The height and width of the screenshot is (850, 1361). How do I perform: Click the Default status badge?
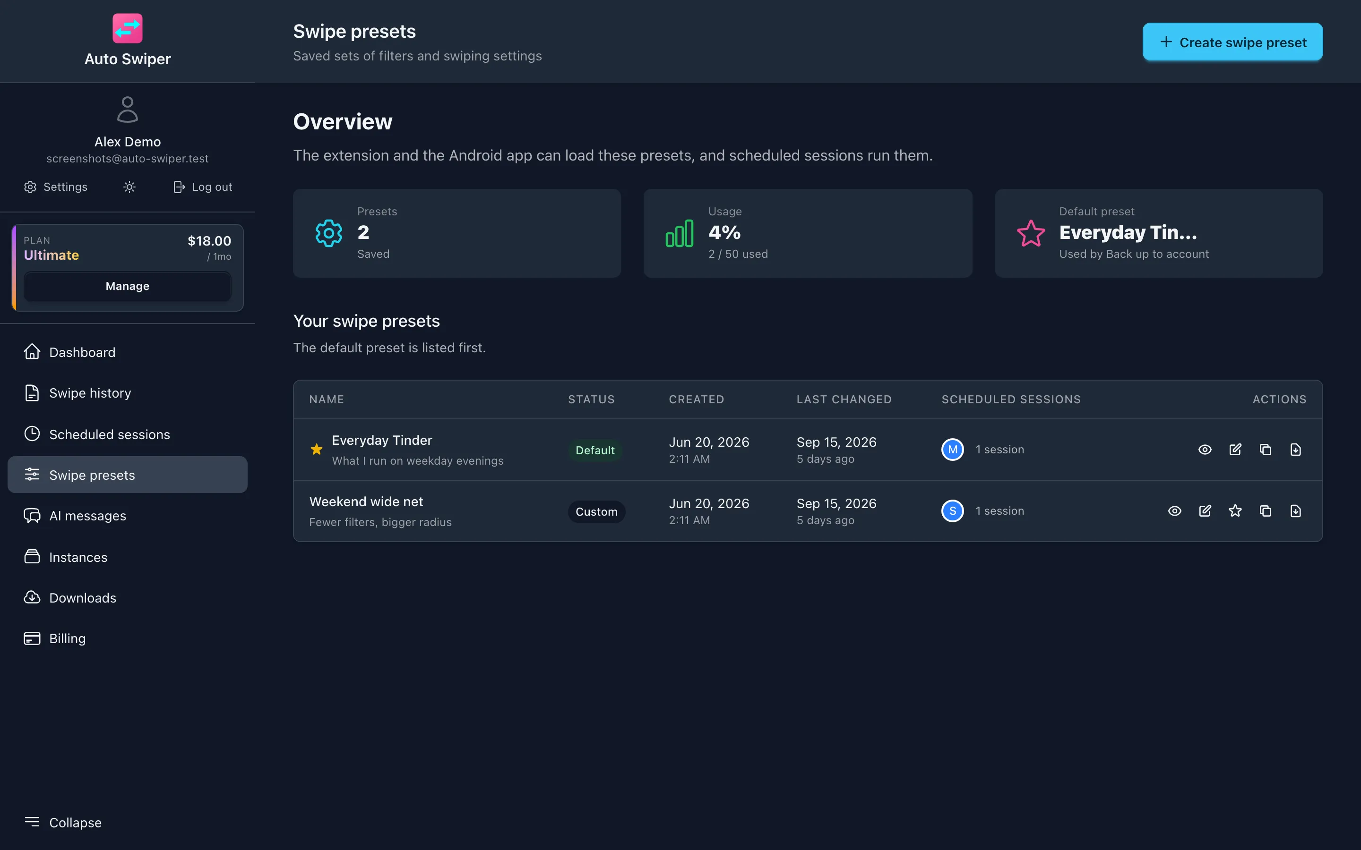pos(595,450)
